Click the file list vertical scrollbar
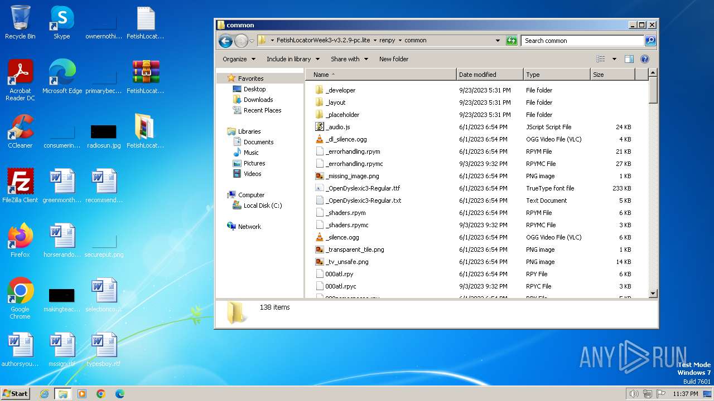 653,183
